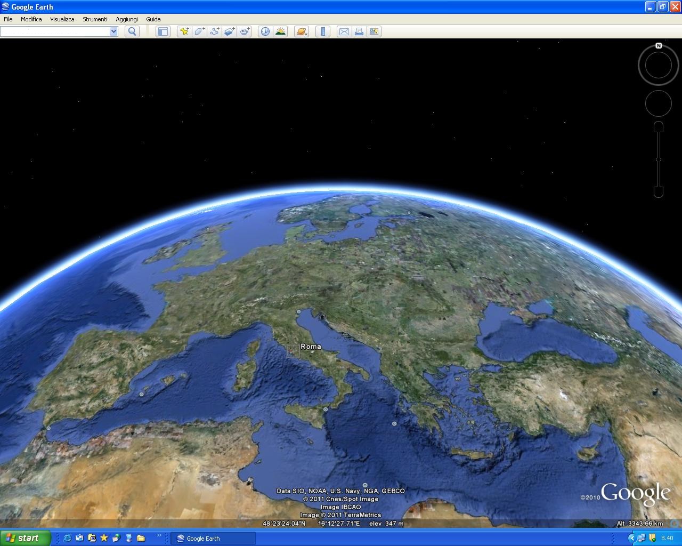Image resolution: width=682 pixels, height=546 pixels.
Task: Click the zoom slider middle handle
Action: (659, 159)
